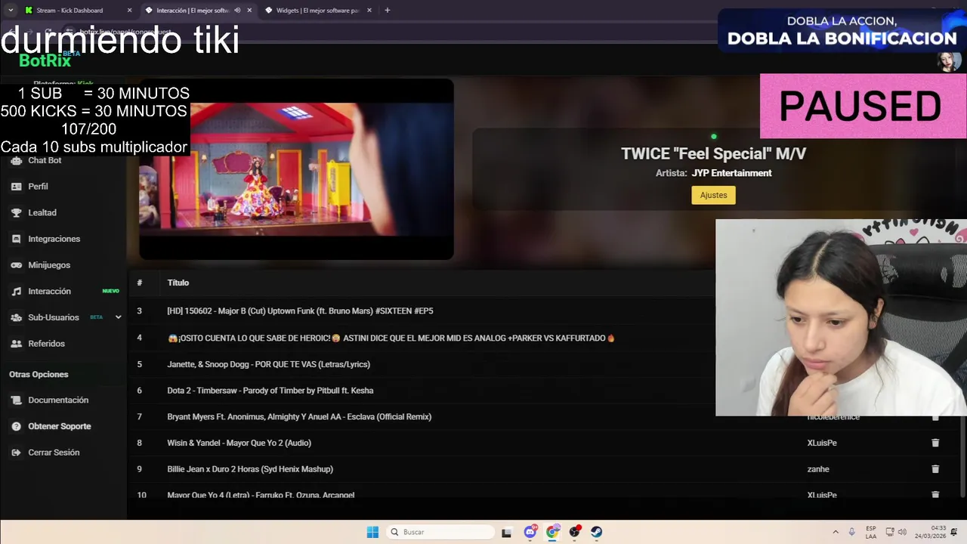
Task: Open the Referidos sidebar icon
Action: click(x=16, y=344)
